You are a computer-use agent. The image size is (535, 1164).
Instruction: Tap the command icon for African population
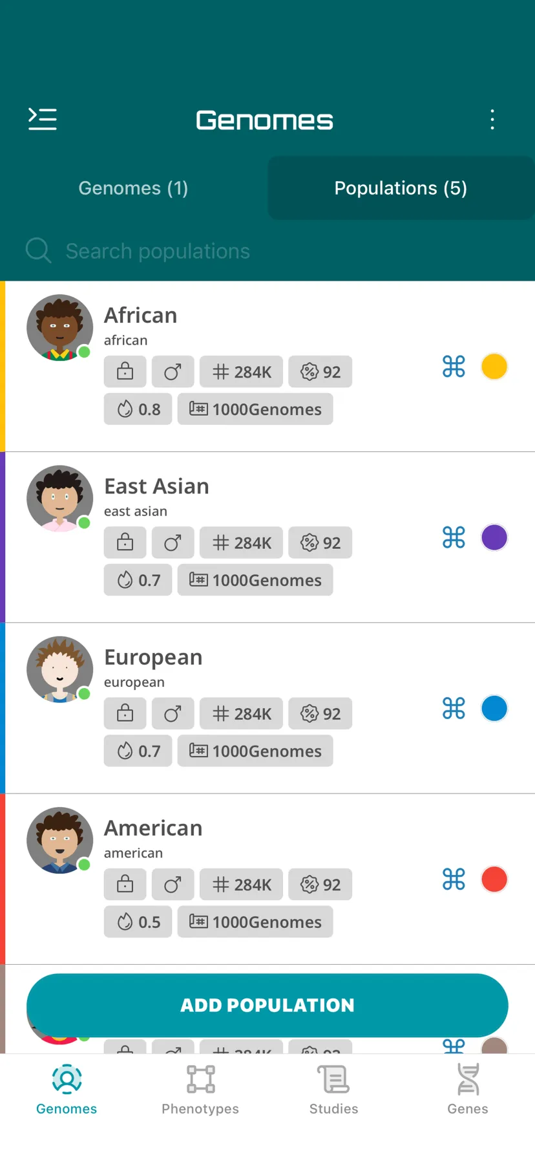click(x=454, y=367)
